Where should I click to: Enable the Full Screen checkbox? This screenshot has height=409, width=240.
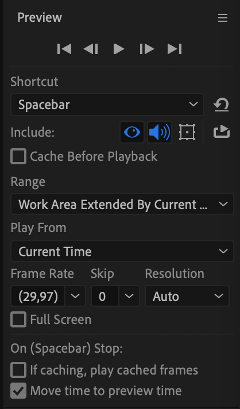coord(18,319)
